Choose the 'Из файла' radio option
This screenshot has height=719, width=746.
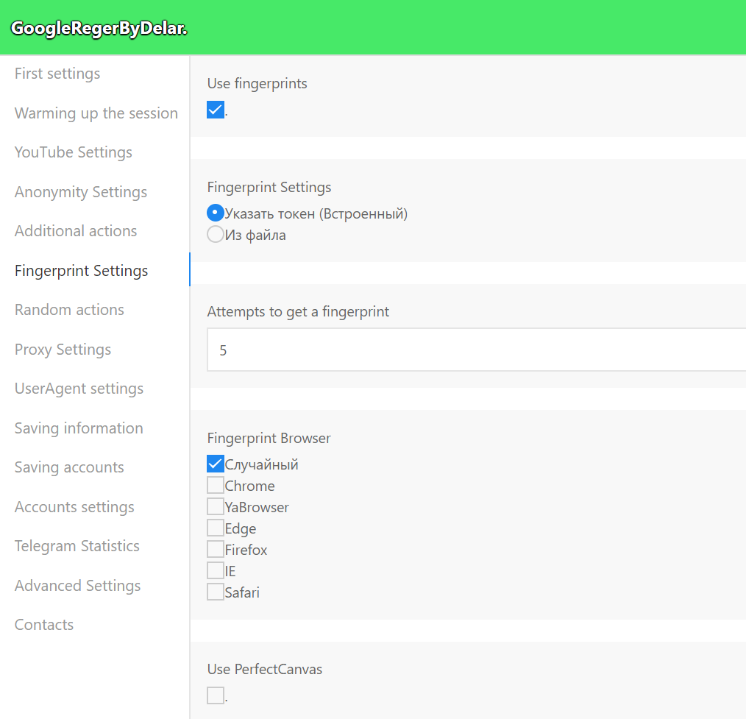click(x=216, y=235)
